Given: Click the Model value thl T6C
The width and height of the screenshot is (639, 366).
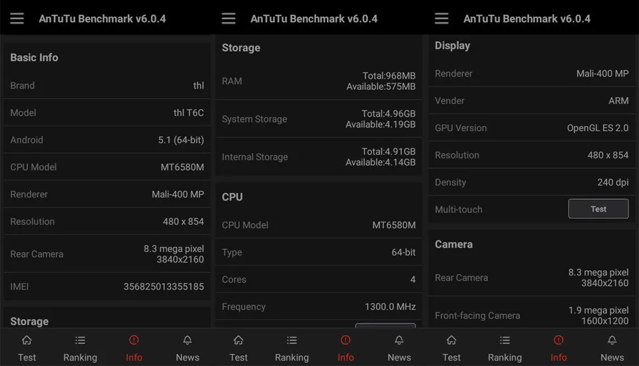Looking at the screenshot, I should pyautogui.click(x=188, y=112).
